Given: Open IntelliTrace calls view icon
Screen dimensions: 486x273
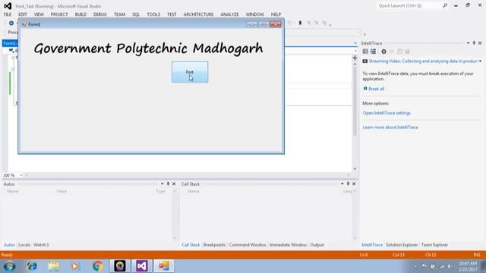Looking at the screenshot, I should [x=373, y=52].
